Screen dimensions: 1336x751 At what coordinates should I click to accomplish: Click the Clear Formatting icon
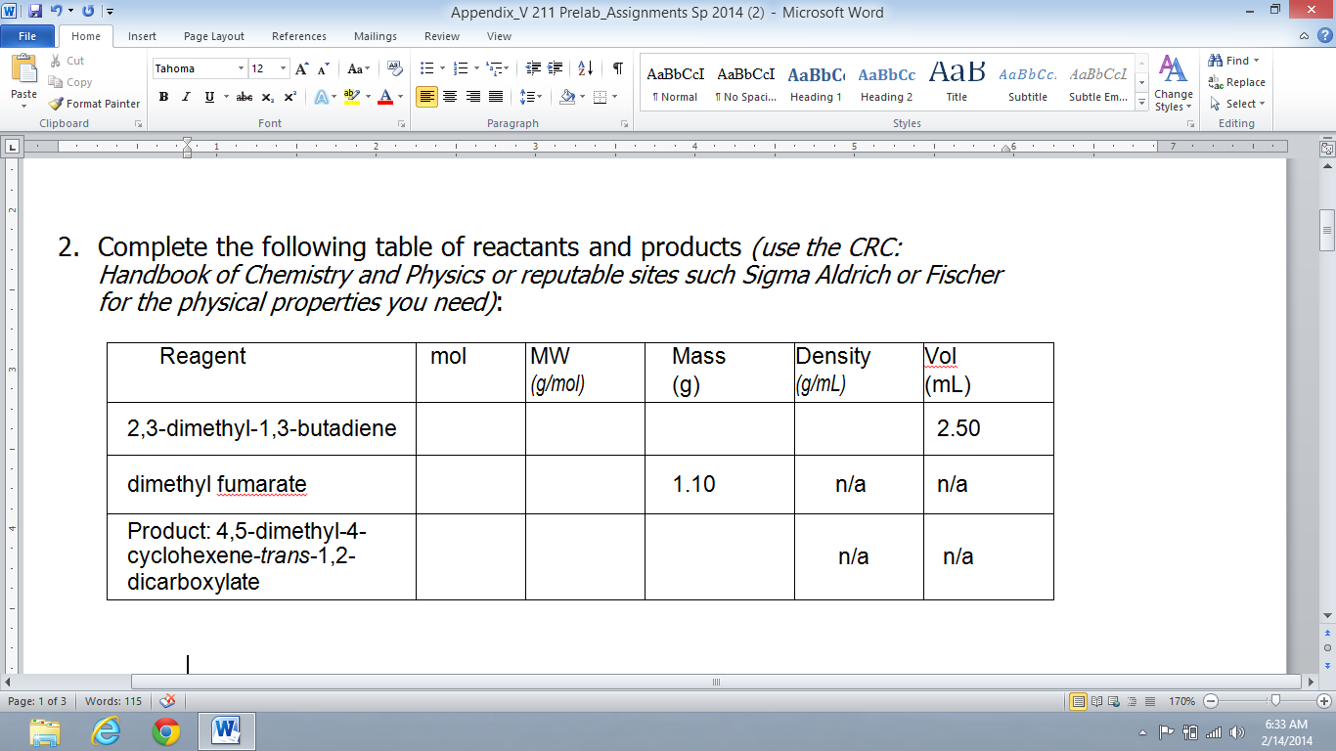tap(395, 68)
